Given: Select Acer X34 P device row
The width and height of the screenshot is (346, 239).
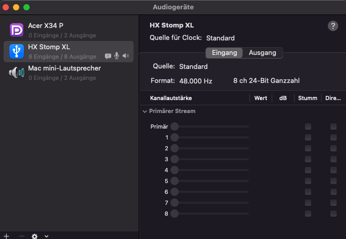Looking at the screenshot, I should (x=69, y=30).
